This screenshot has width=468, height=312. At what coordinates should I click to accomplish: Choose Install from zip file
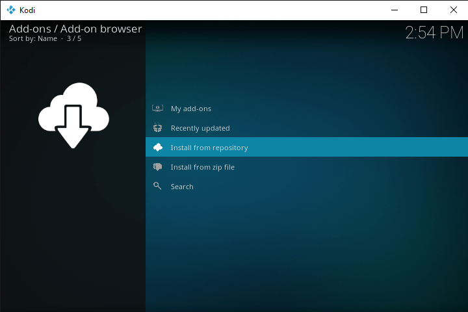click(x=307, y=167)
